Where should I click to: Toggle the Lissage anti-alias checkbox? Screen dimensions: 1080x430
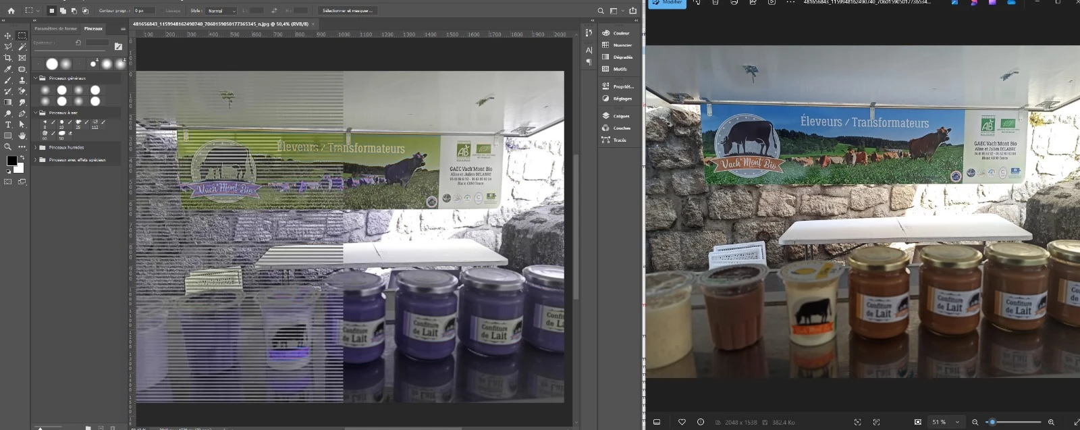(162, 11)
